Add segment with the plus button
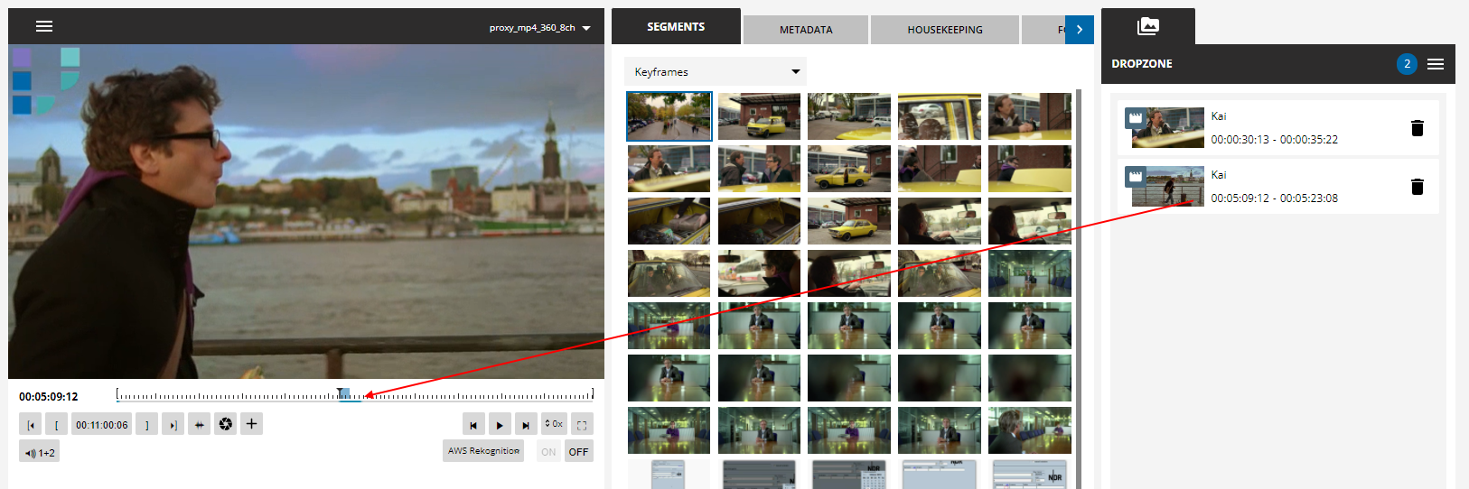 pos(252,424)
